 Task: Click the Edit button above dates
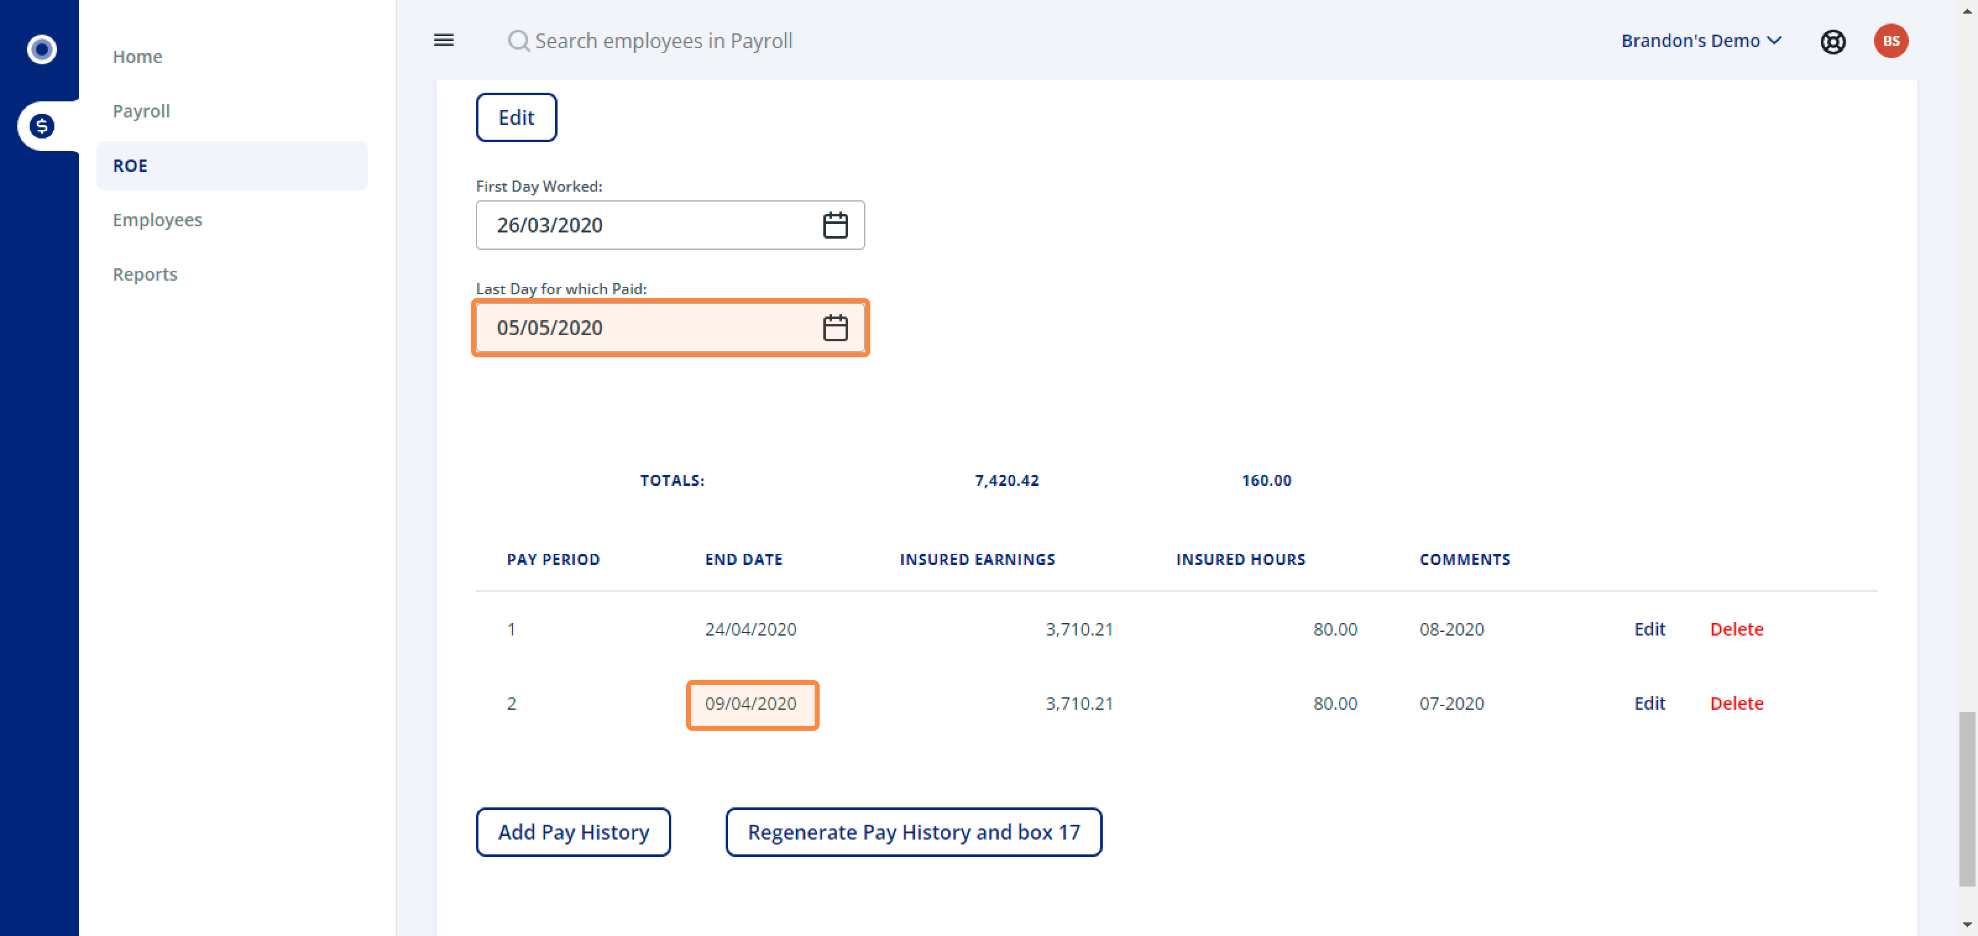516,117
